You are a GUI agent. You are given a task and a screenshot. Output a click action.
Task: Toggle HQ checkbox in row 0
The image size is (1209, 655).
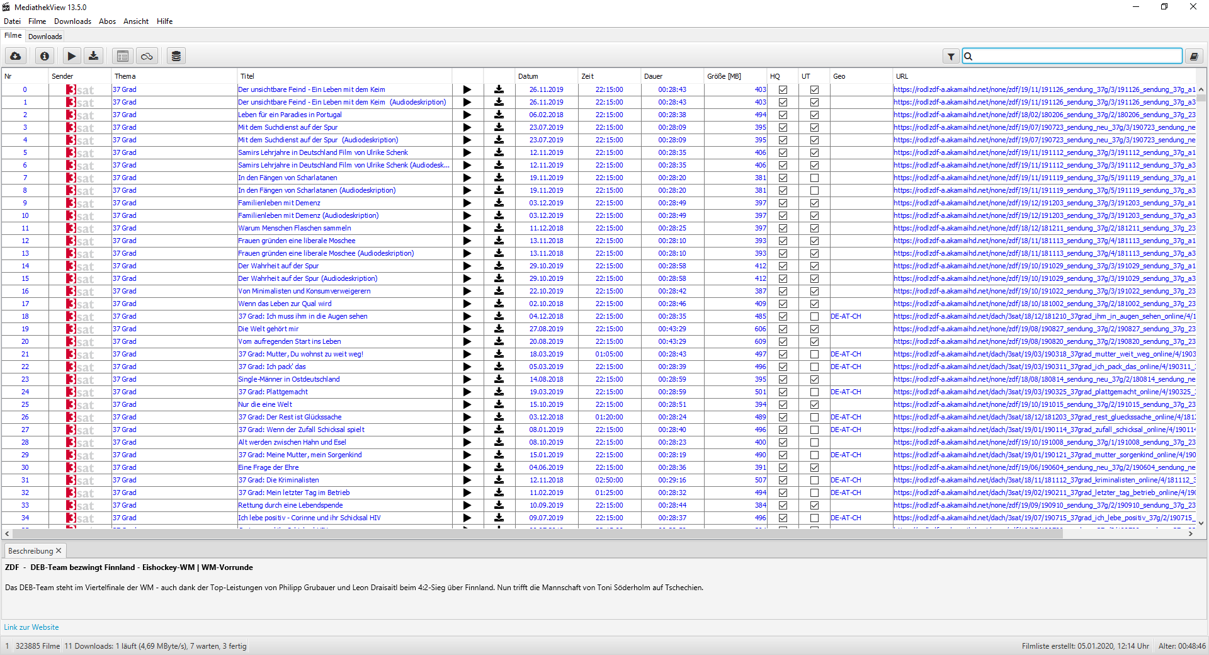coord(783,89)
